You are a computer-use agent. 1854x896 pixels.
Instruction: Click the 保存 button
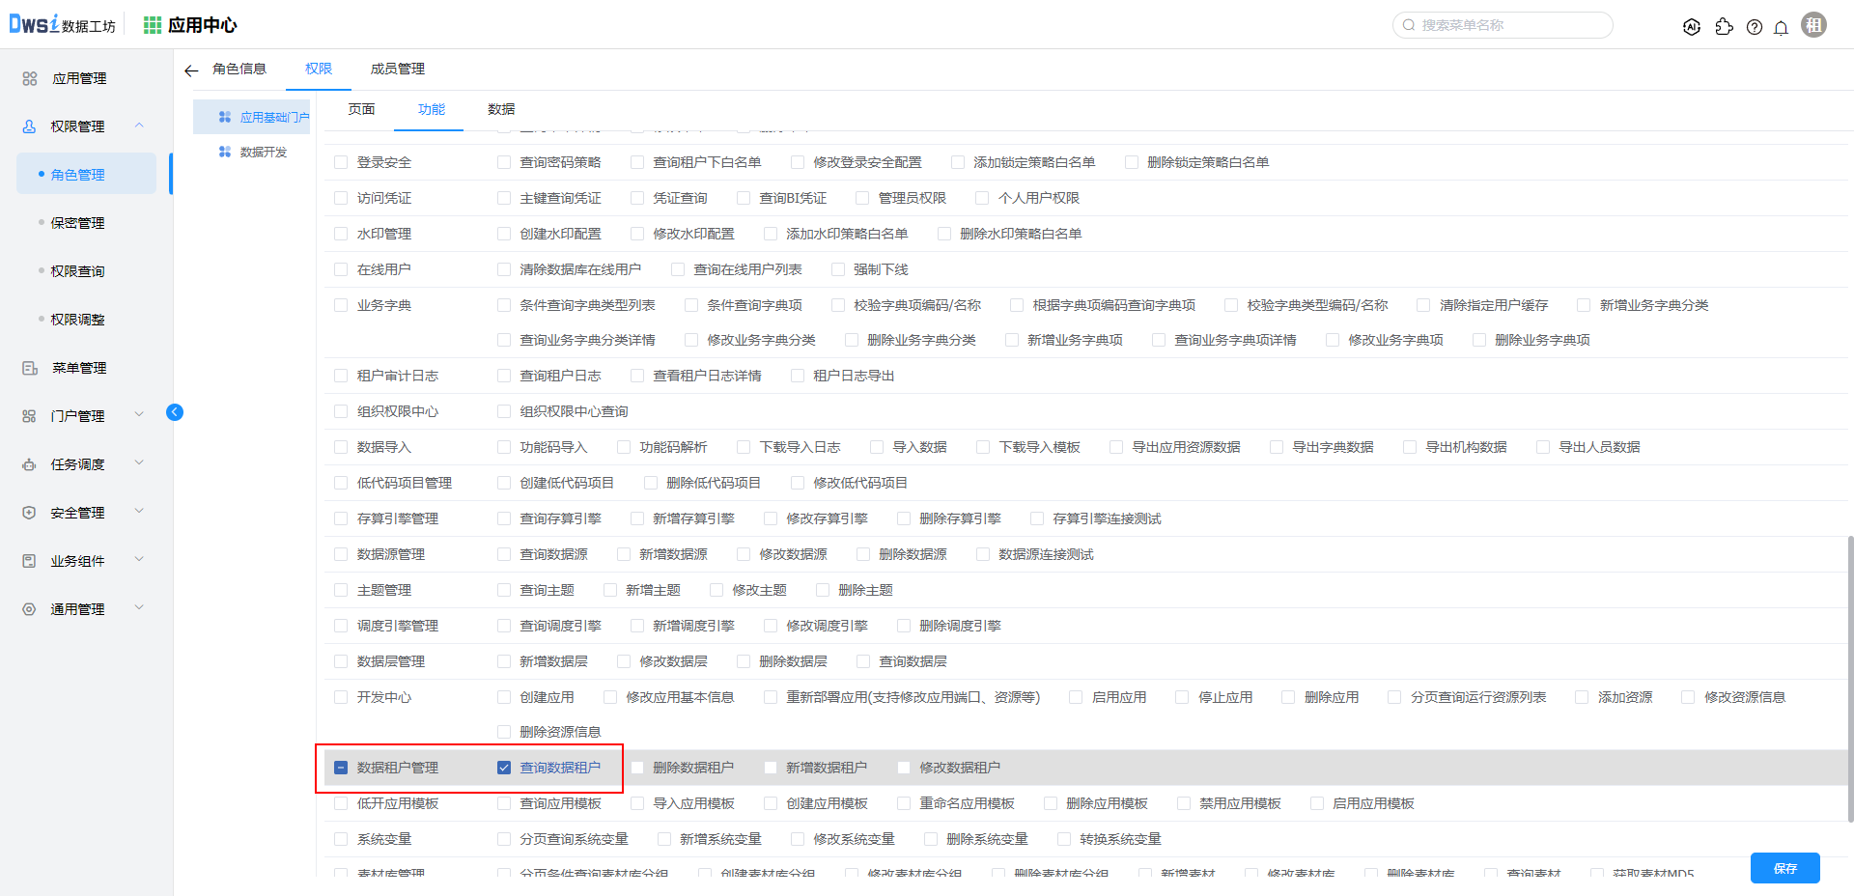click(1784, 868)
